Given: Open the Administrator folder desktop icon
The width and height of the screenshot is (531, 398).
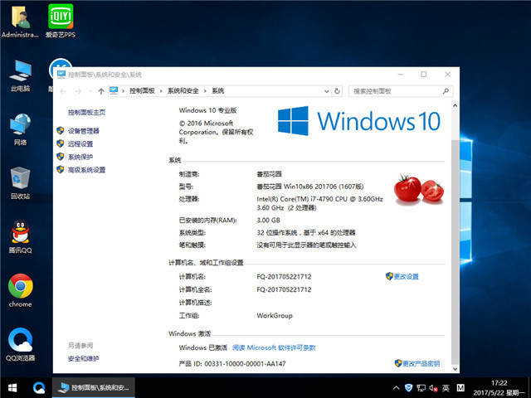Looking at the screenshot, I should [20, 21].
